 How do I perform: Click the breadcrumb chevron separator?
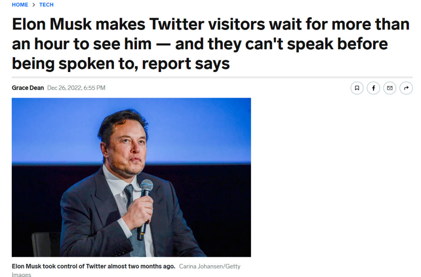tap(34, 5)
